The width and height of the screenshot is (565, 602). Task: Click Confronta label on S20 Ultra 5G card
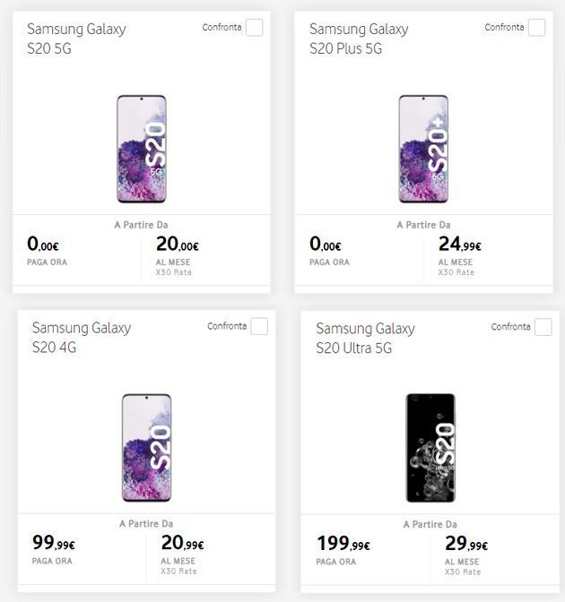(x=510, y=327)
